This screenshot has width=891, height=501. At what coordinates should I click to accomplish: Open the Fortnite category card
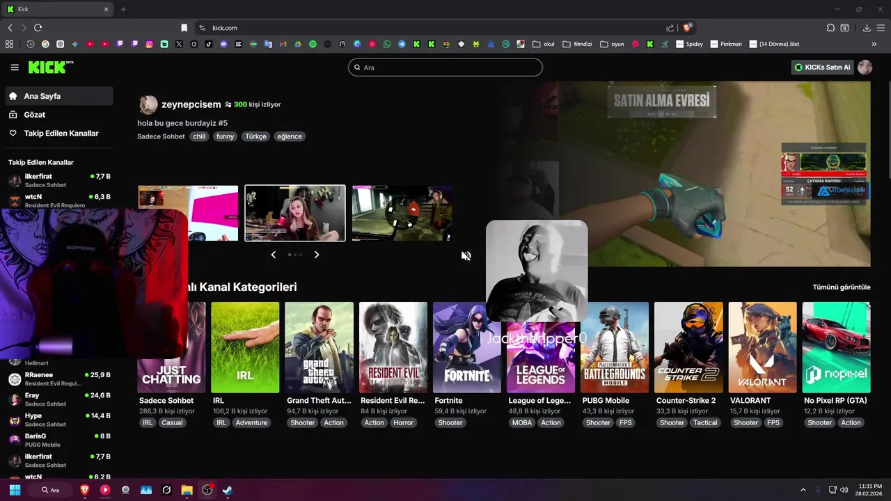tap(467, 347)
